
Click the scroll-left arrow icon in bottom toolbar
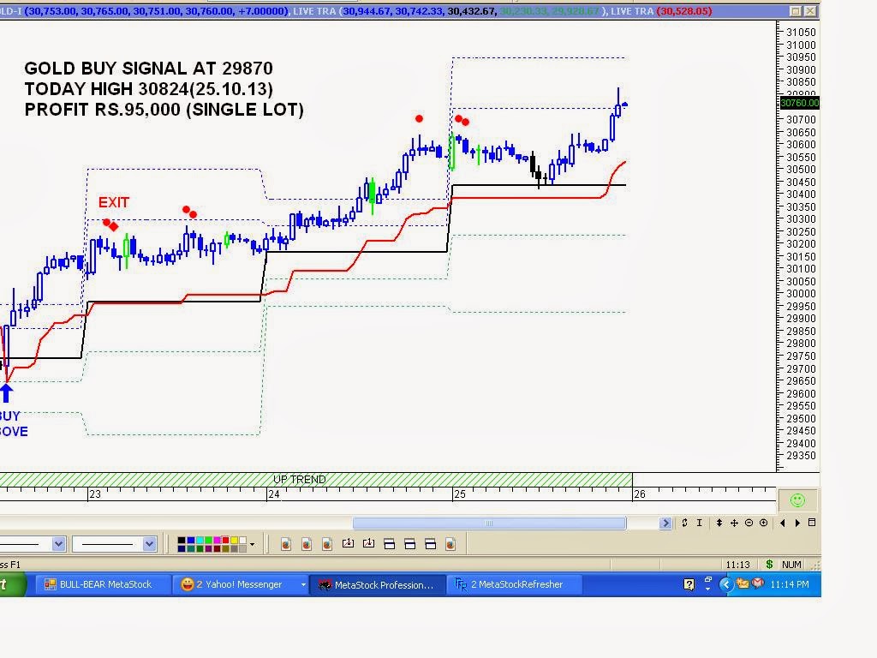click(x=783, y=522)
